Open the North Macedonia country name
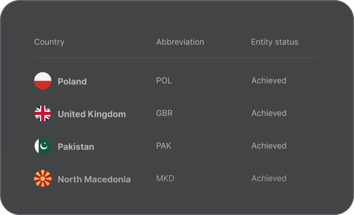354x215 pixels. (94, 179)
